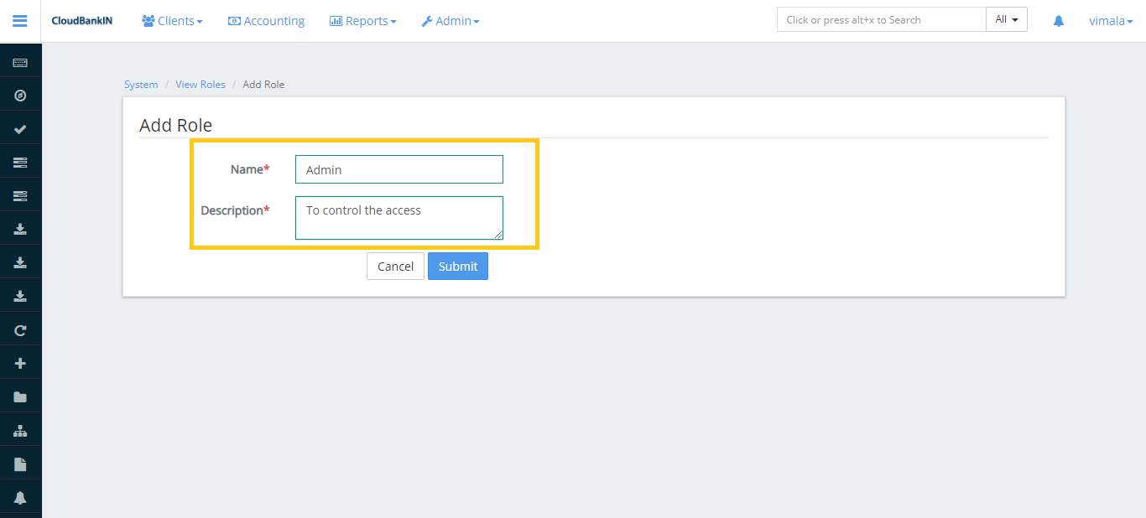Go to the Accounting menu item
Screen dimensions: 1146x518
coord(266,21)
